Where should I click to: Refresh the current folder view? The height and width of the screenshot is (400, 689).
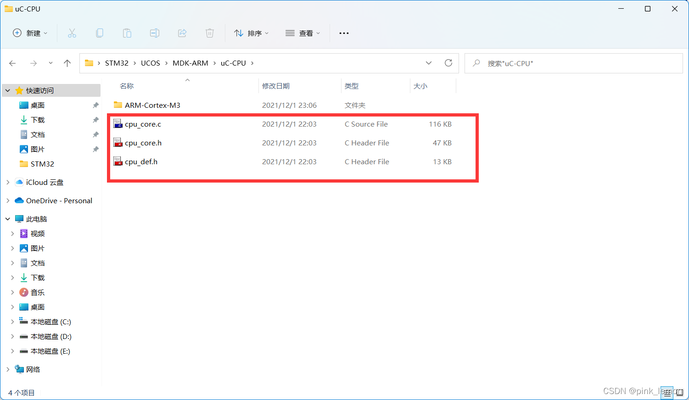[448, 63]
